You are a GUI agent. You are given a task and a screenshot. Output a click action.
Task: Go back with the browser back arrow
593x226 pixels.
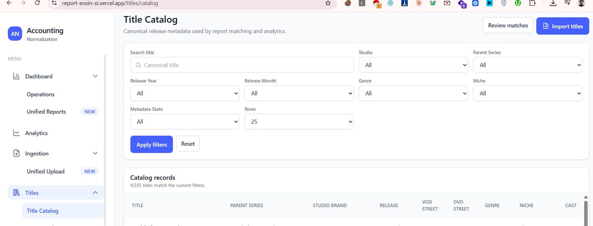coord(9,3)
